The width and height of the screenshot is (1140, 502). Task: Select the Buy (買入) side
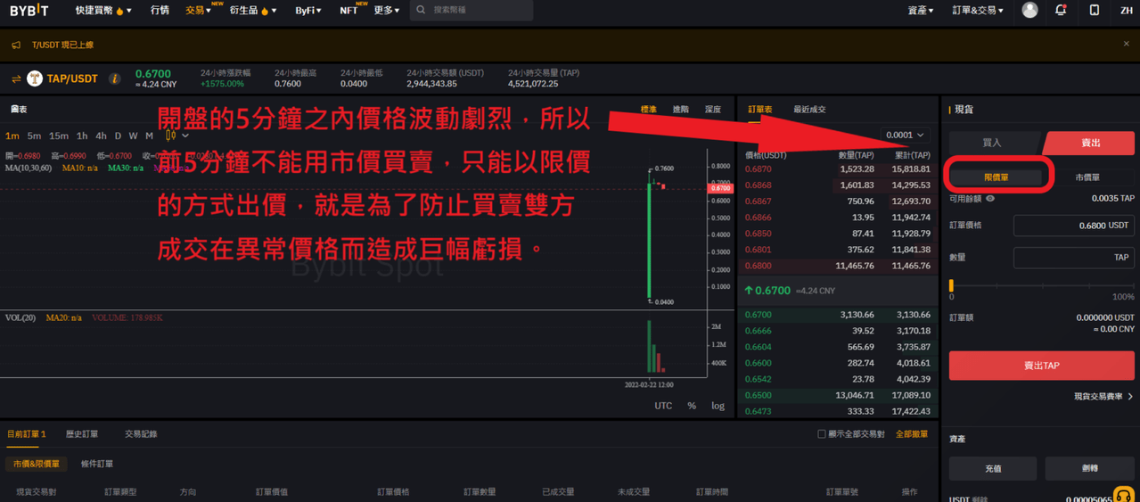[x=991, y=143]
